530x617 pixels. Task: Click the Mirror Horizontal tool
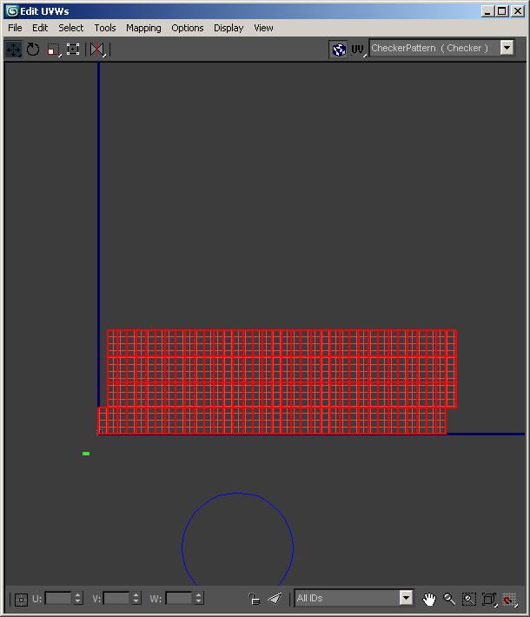click(97, 50)
